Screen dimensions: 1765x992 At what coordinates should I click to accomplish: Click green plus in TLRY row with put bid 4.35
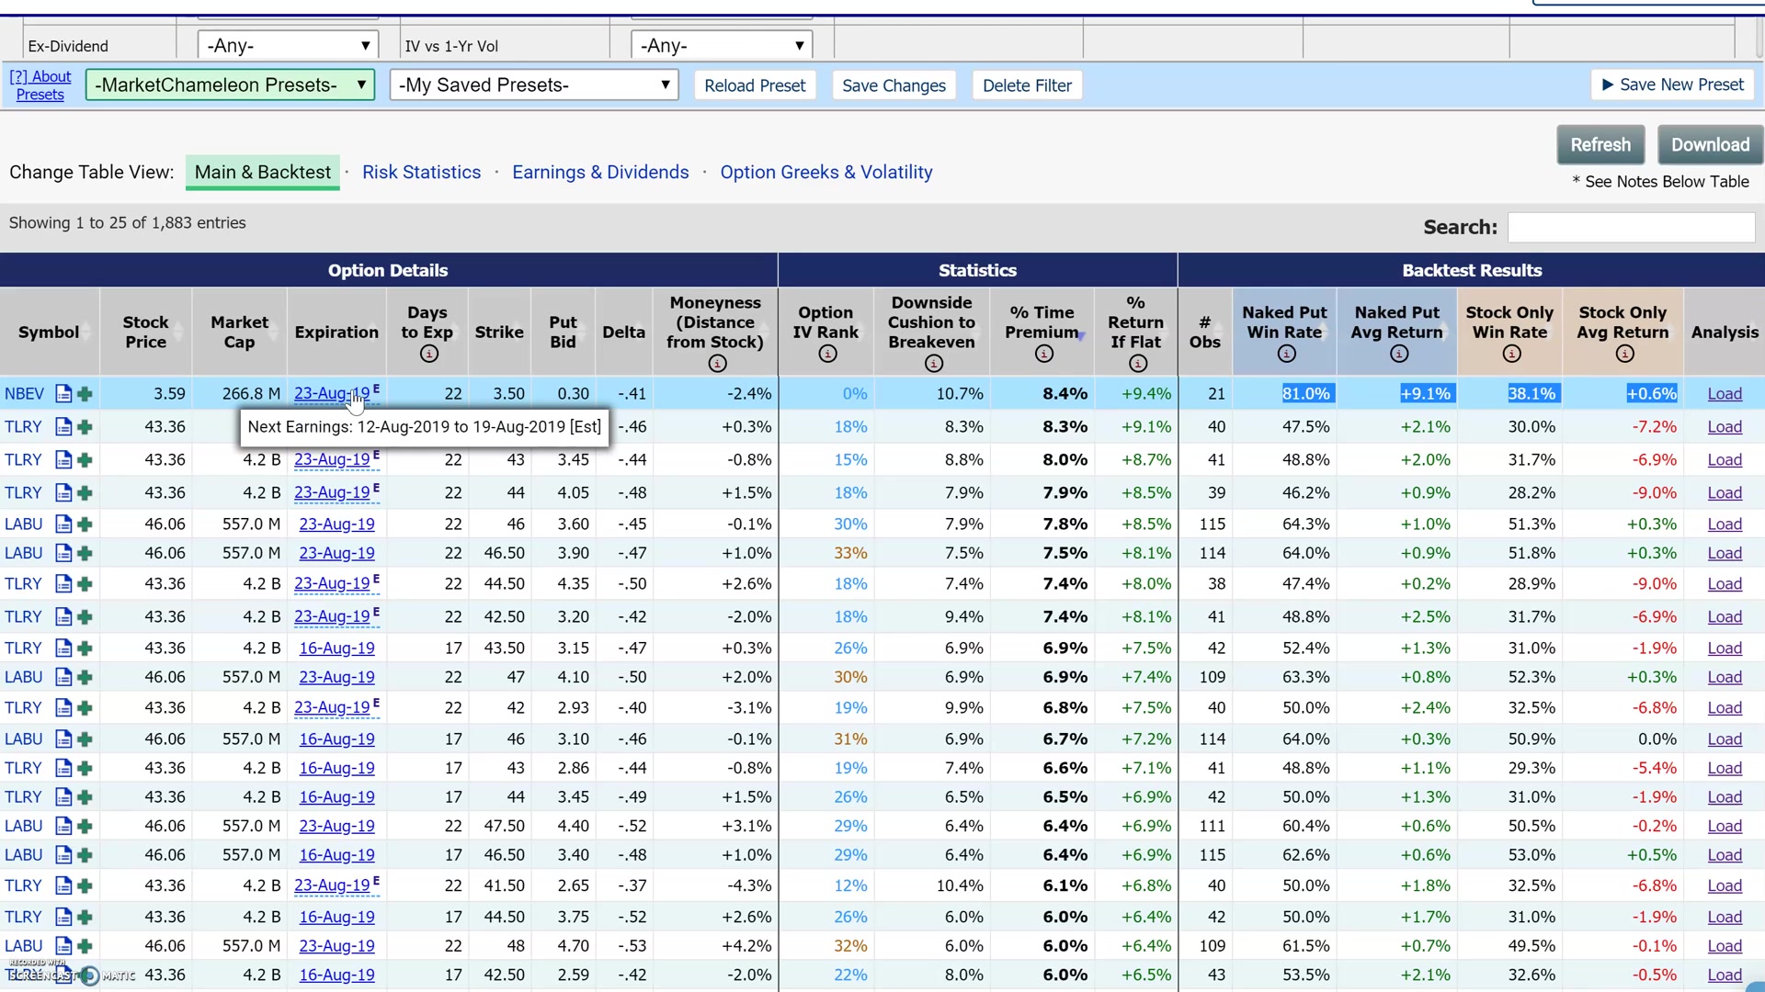[x=85, y=584]
